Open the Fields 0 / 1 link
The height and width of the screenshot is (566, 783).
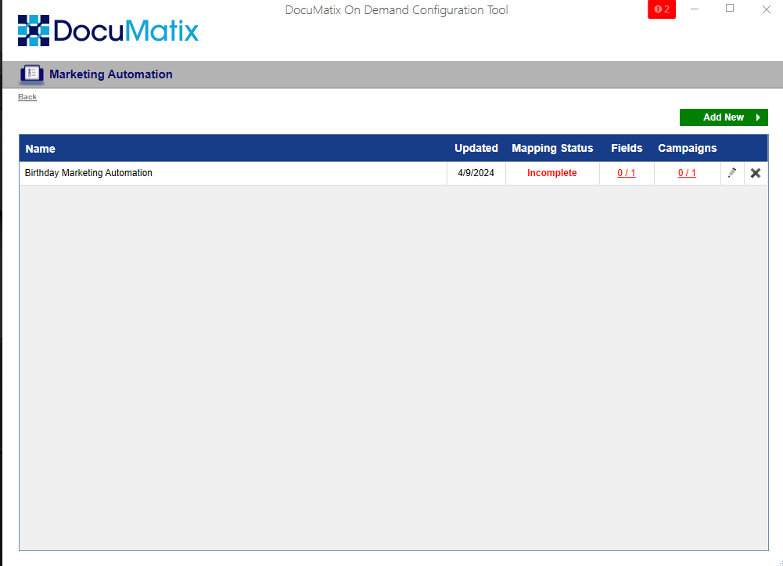click(x=627, y=173)
